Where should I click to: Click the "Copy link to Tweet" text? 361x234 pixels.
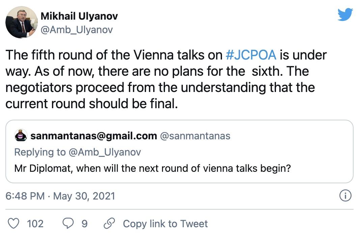click(x=165, y=224)
